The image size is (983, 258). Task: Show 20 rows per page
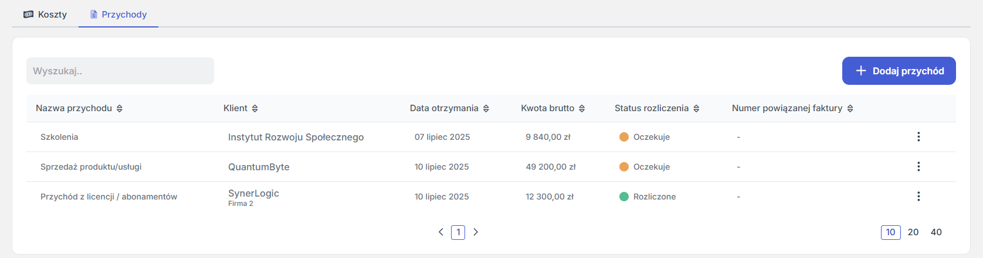(x=913, y=232)
